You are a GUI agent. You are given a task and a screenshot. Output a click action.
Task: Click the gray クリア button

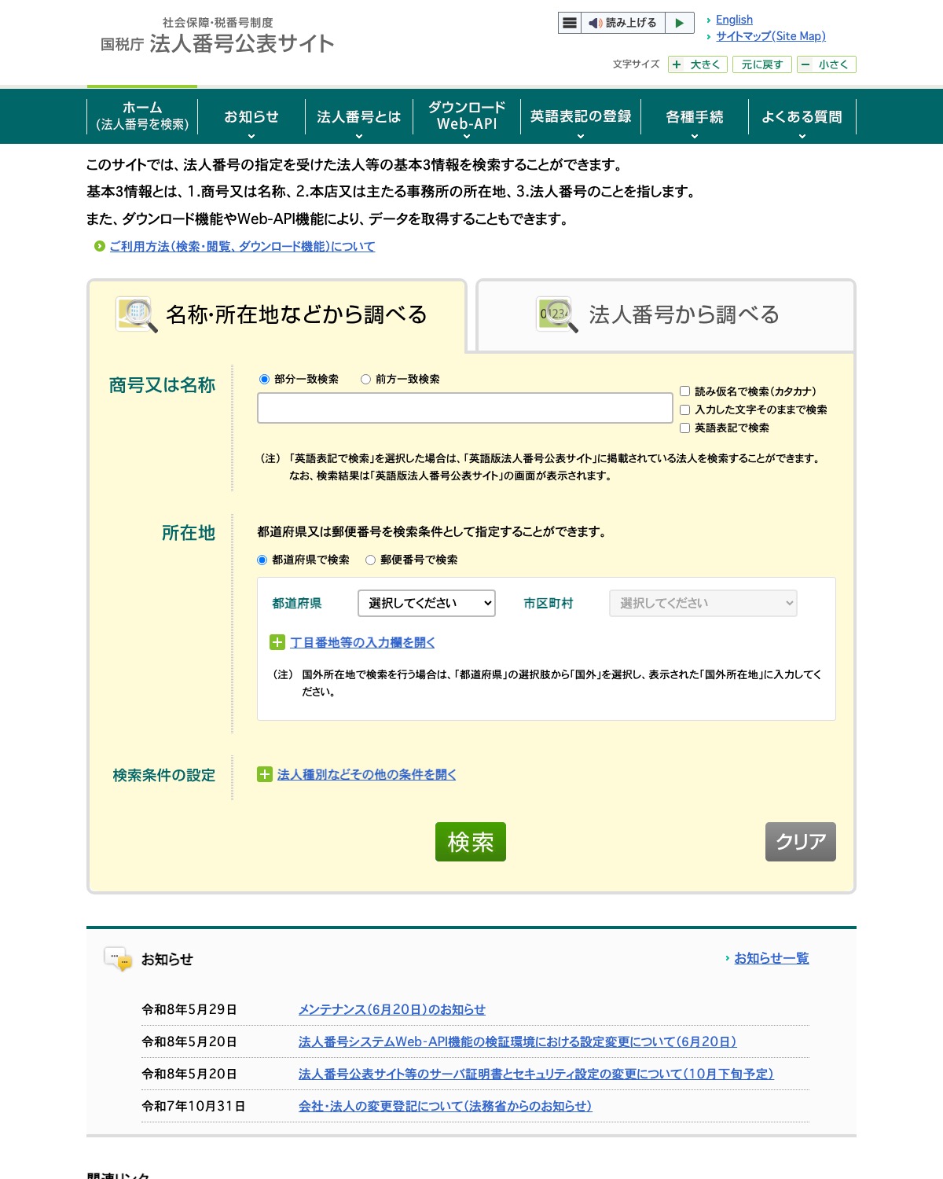point(801,842)
